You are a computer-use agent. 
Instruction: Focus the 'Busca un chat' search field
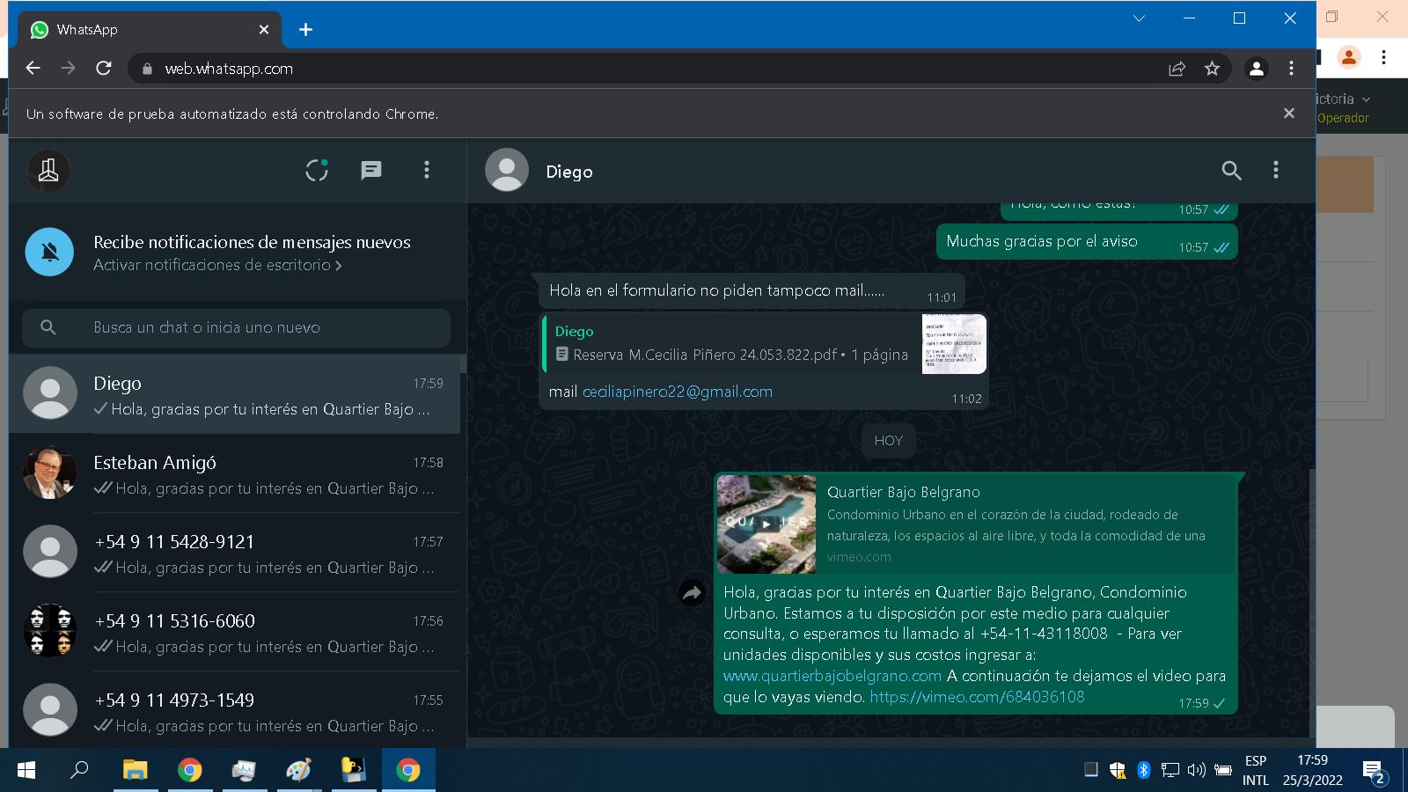(236, 327)
